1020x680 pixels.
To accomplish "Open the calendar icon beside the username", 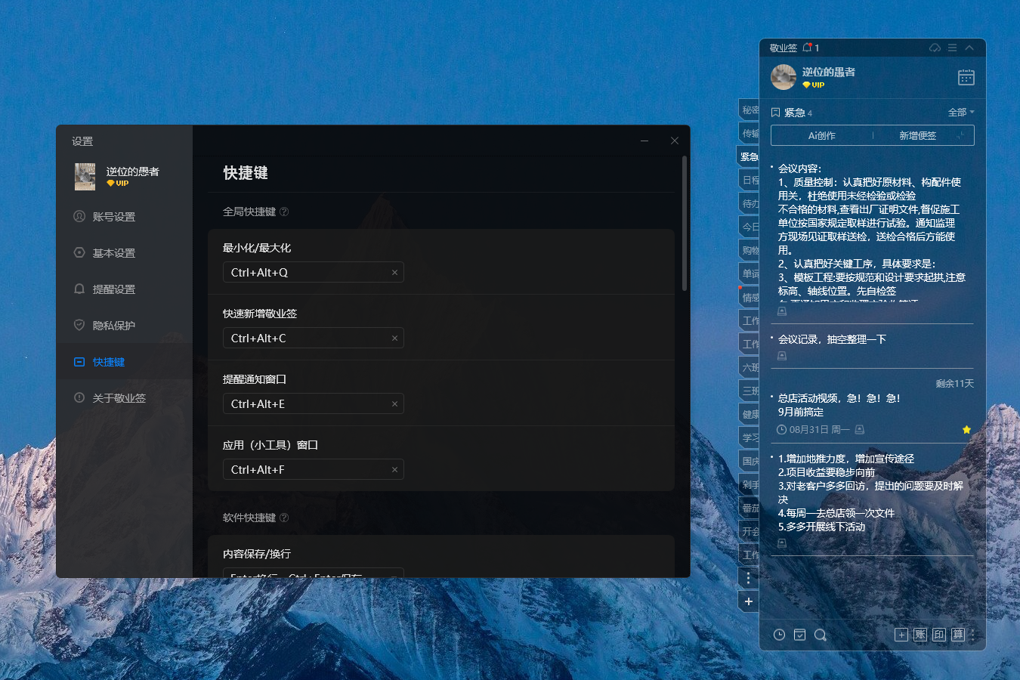I will 966,77.
